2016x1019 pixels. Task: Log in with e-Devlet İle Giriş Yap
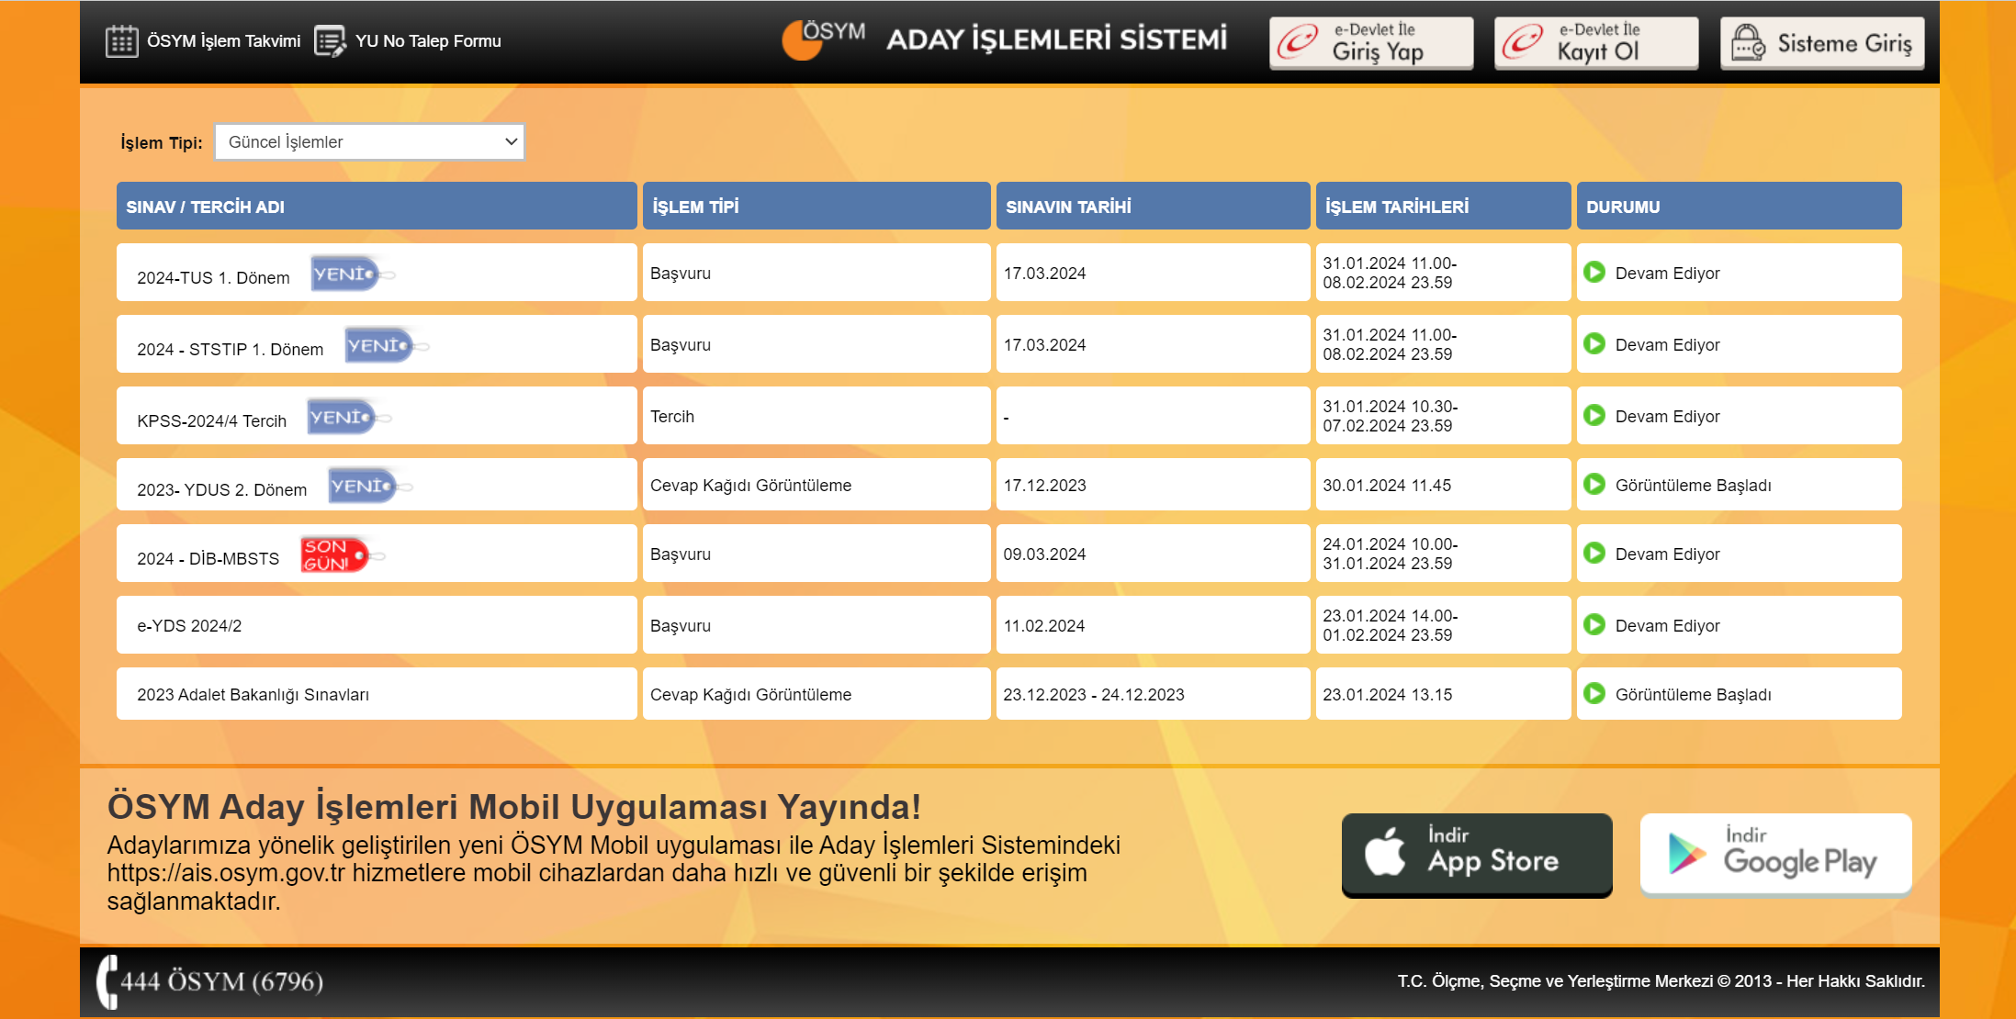click(x=1371, y=43)
